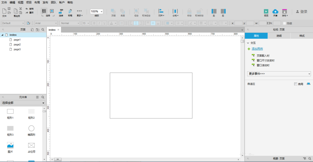Open the widget library selection (选择全部) dropdown
This screenshot has height=162, width=313.
coord(23,103)
